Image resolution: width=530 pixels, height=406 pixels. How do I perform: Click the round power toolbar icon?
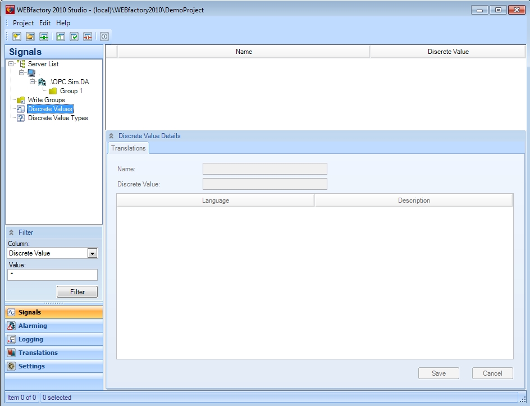(x=104, y=37)
